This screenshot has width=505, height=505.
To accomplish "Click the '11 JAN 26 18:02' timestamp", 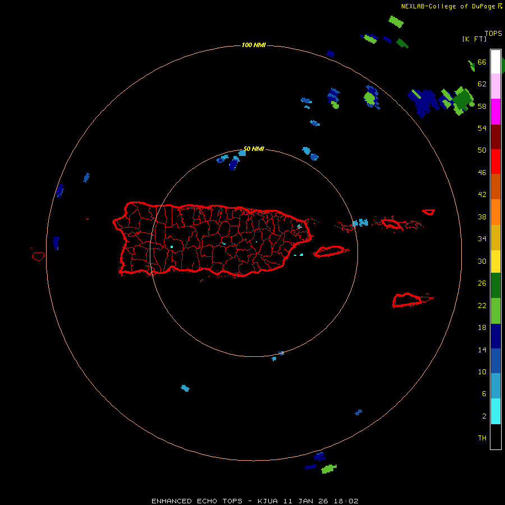I will [x=321, y=501].
